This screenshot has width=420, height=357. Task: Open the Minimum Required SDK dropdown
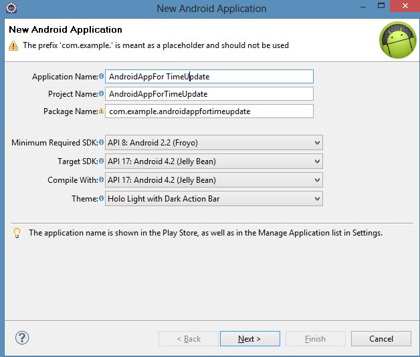213,143
